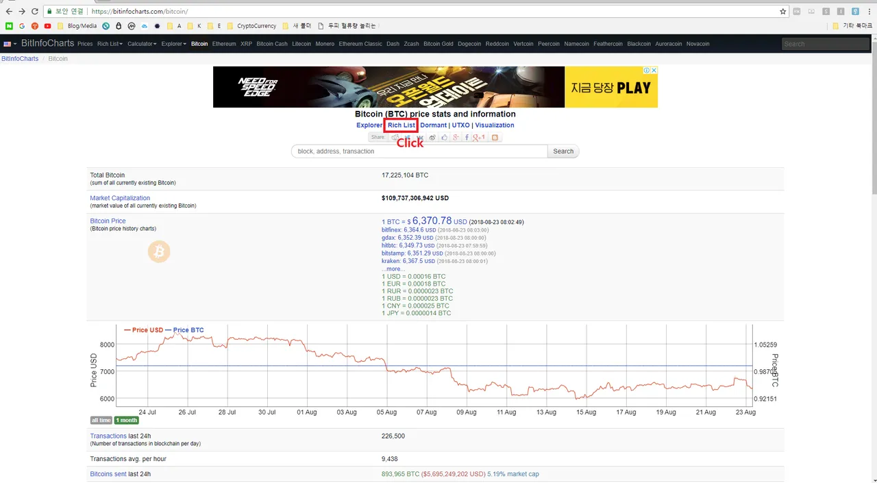Select Litecoin in the coin navbar
877x483 pixels.
pyautogui.click(x=301, y=44)
